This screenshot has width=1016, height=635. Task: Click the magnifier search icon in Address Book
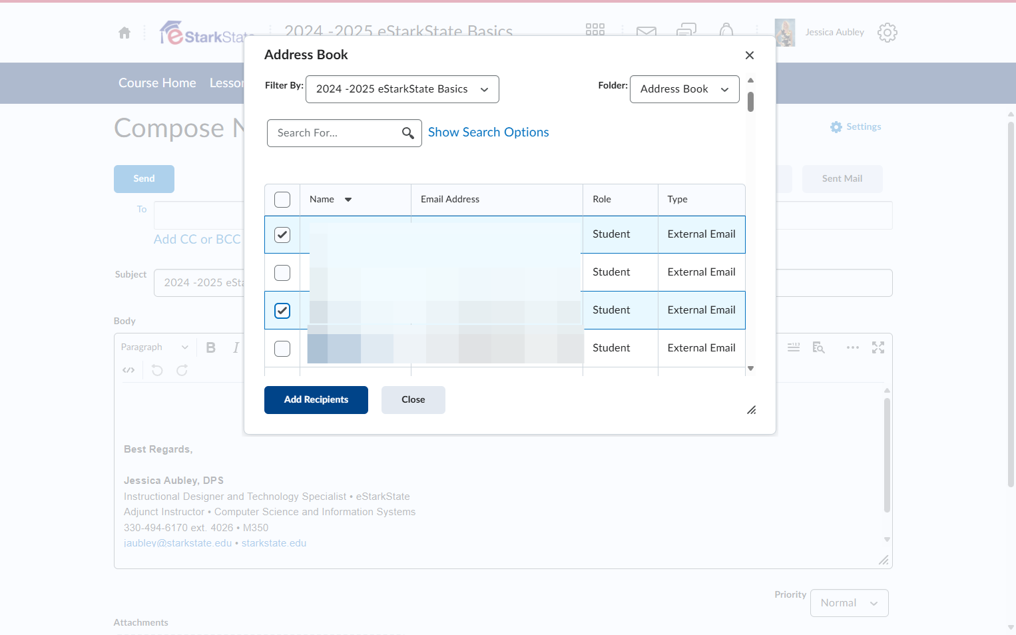click(x=408, y=133)
